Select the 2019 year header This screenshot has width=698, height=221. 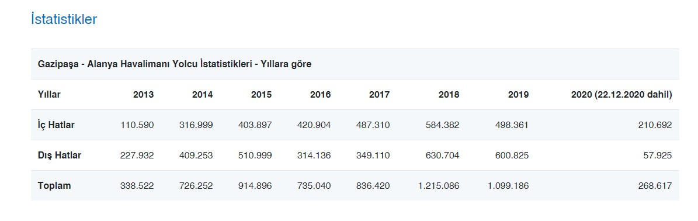tap(518, 95)
